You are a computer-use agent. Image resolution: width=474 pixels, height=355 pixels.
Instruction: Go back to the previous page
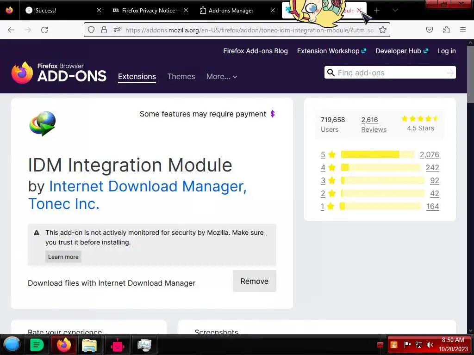11,30
